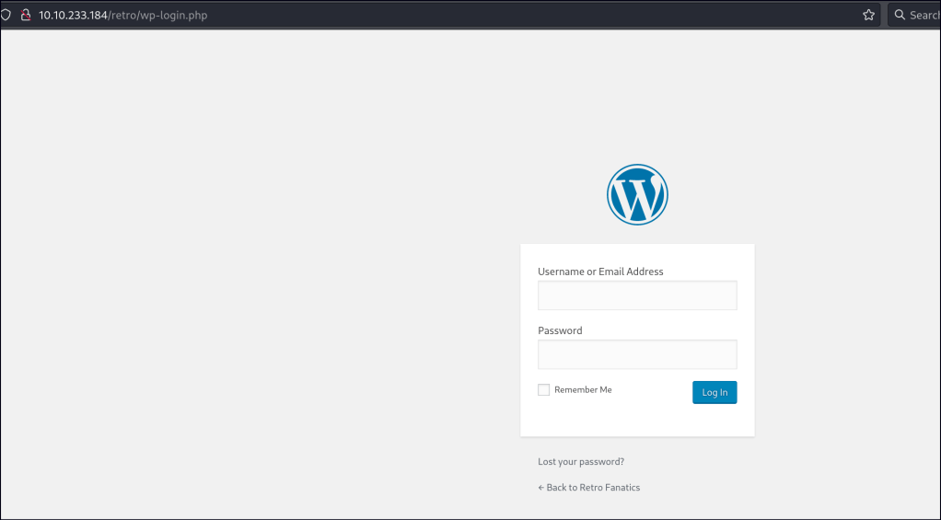Bookmark this page with the star icon

click(x=868, y=15)
